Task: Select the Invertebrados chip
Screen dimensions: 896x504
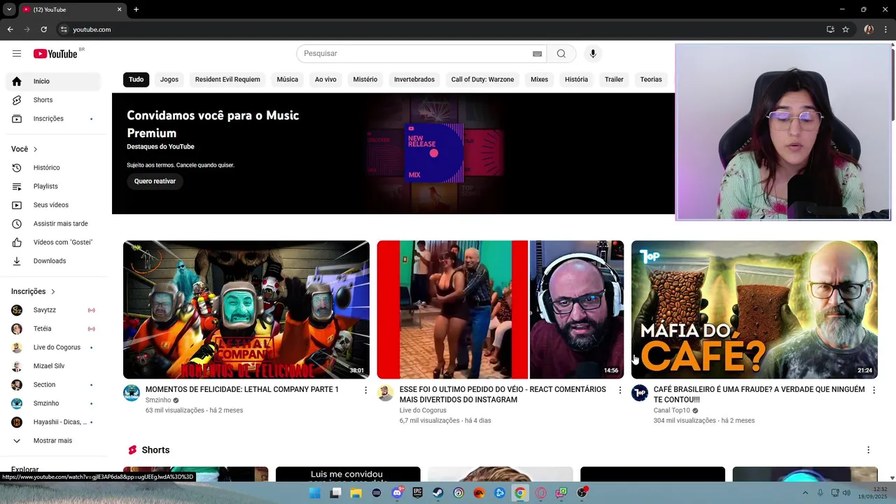Action: coord(414,79)
